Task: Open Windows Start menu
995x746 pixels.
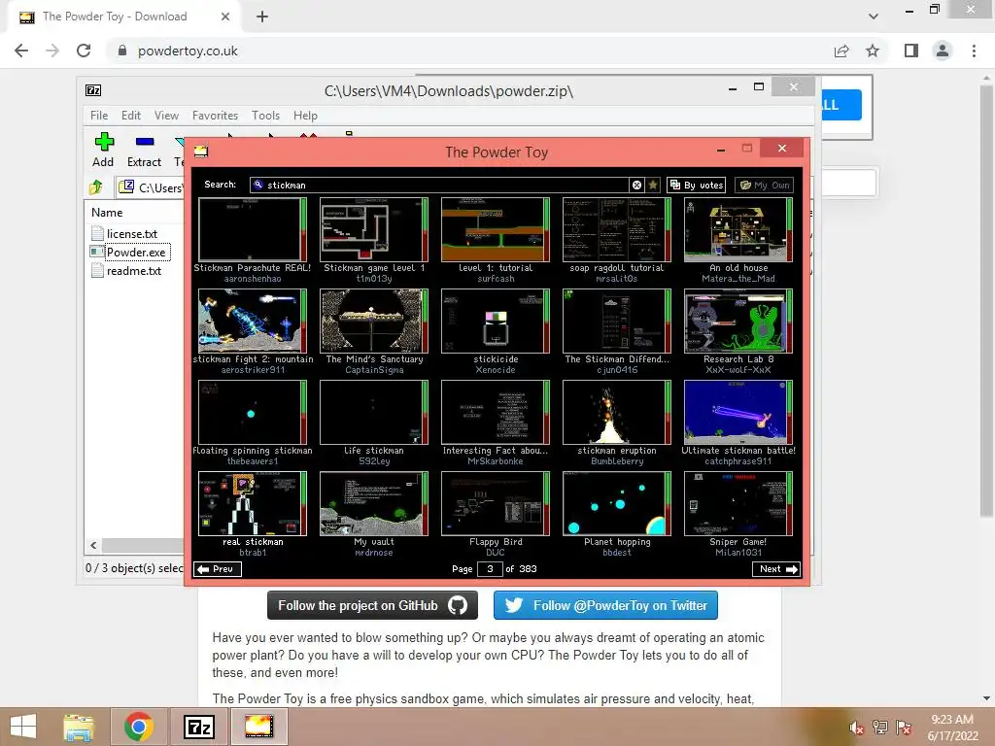Action: pyautogui.click(x=23, y=727)
